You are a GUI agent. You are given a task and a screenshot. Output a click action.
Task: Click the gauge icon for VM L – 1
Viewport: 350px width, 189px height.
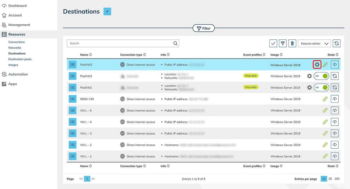pyautogui.click(x=335, y=156)
